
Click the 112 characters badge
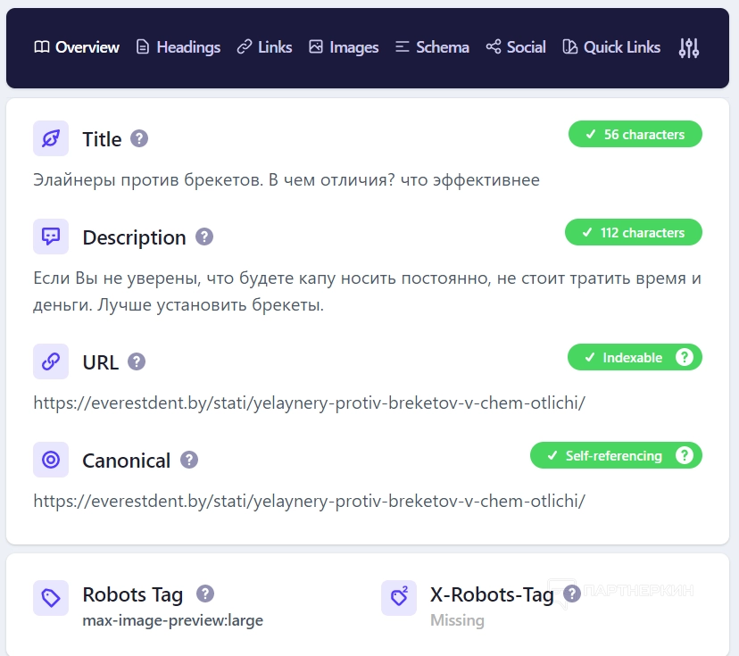(634, 232)
